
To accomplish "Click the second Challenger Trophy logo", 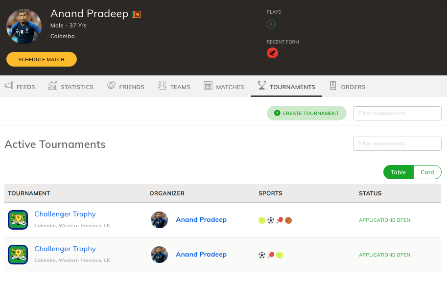I will click(18, 255).
